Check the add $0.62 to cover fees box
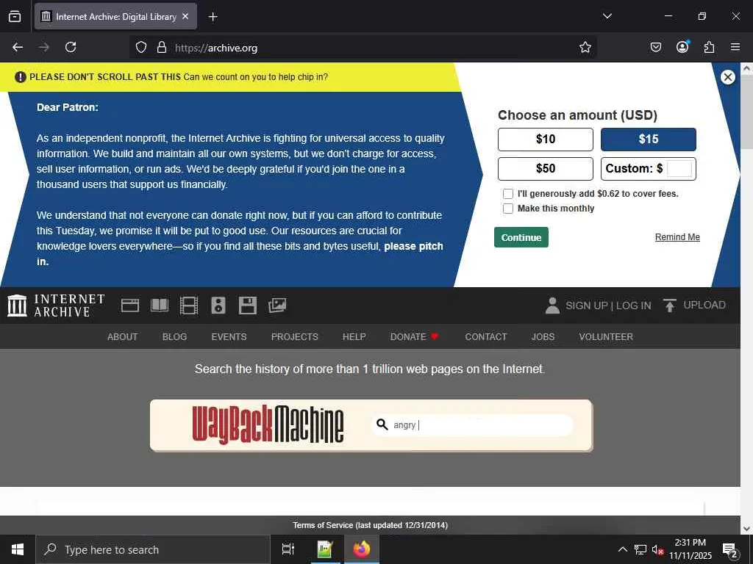 click(x=508, y=194)
